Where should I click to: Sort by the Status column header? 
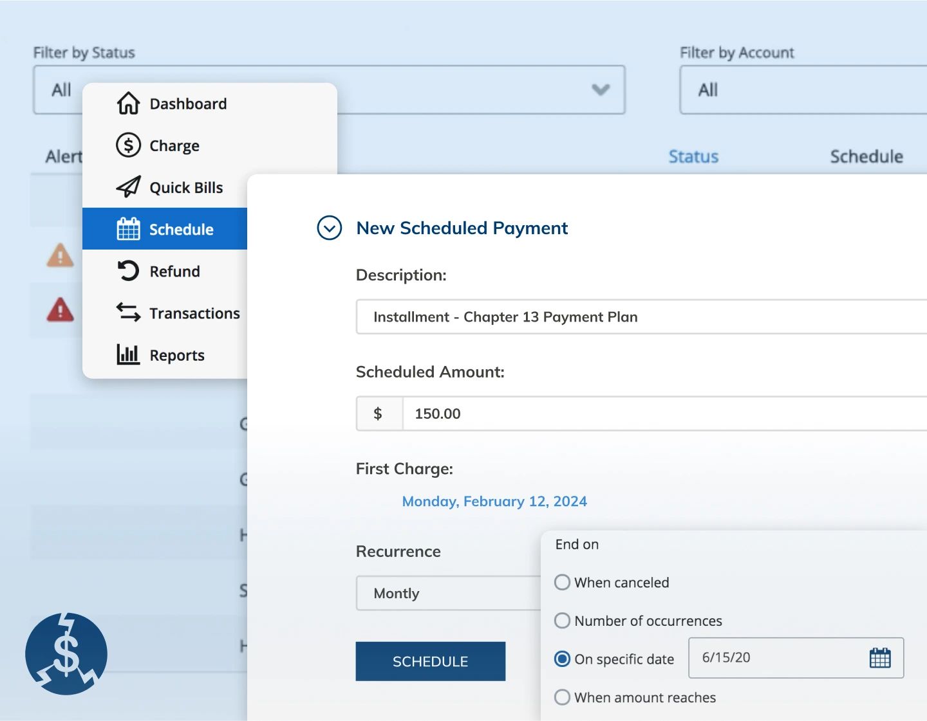pos(693,156)
